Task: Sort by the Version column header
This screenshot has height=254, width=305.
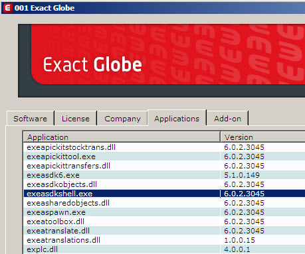Action: click(x=262, y=137)
